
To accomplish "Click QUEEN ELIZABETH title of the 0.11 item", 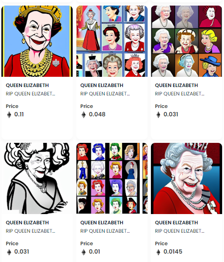I will pyautogui.click(x=27, y=85).
